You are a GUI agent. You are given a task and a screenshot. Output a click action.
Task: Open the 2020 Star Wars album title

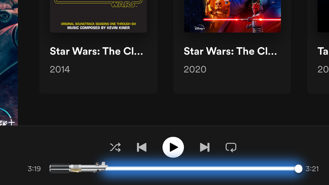point(230,51)
